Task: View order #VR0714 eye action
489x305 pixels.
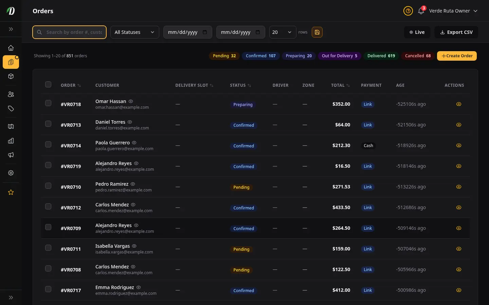Action: point(459,145)
